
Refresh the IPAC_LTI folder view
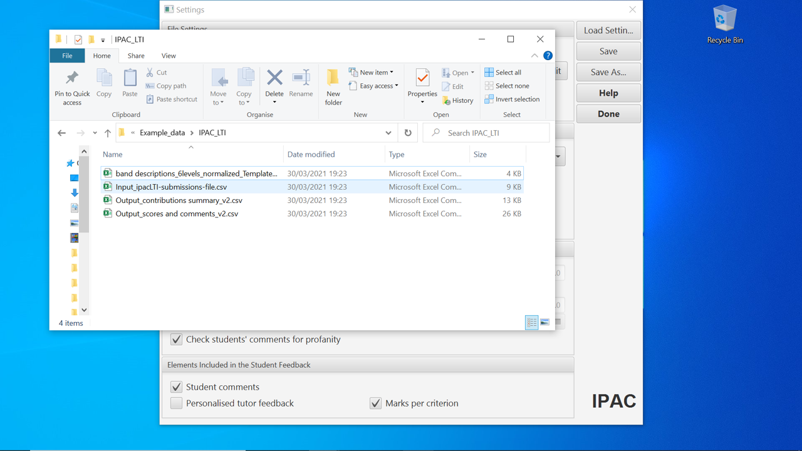click(x=408, y=133)
